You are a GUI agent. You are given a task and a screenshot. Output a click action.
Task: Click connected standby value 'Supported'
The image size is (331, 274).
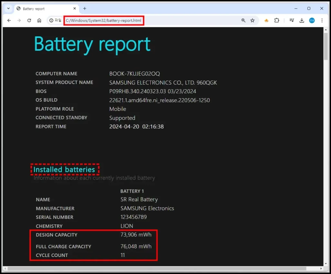pyautogui.click(x=122, y=118)
